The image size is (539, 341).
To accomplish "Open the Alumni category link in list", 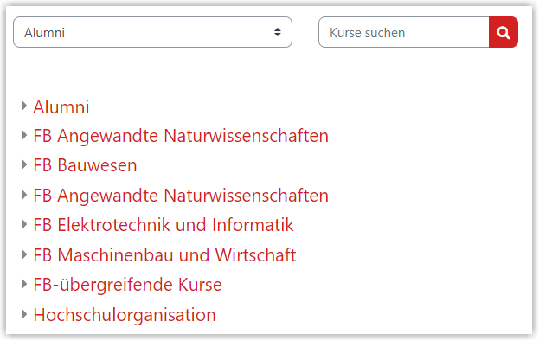I will pyautogui.click(x=61, y=107).
